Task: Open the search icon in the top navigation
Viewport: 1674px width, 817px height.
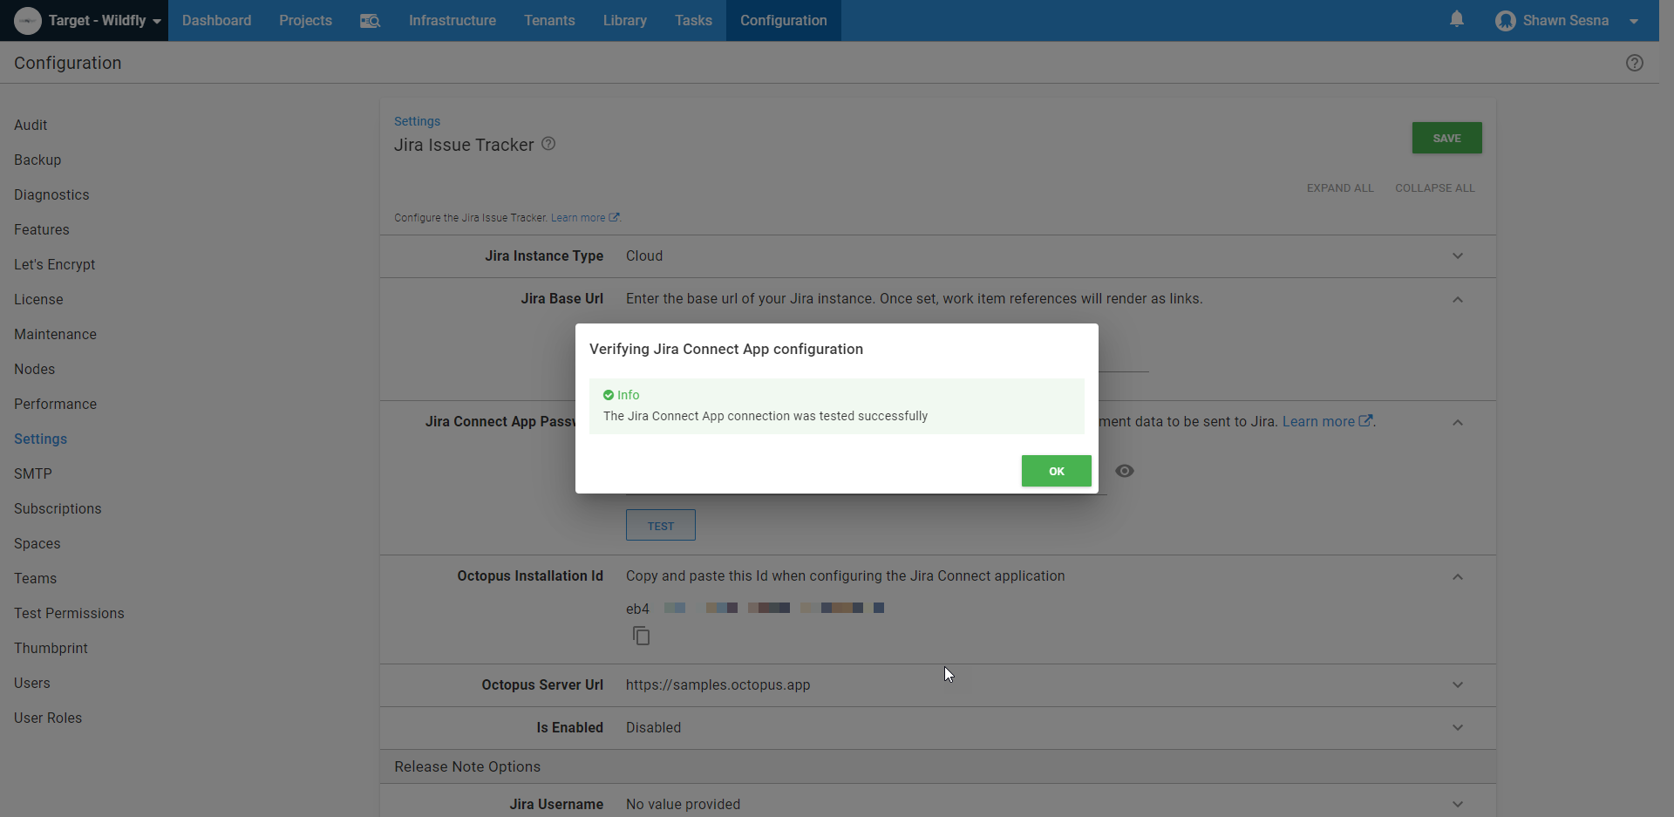Action: pyautogui.click(x=370, y=20)
